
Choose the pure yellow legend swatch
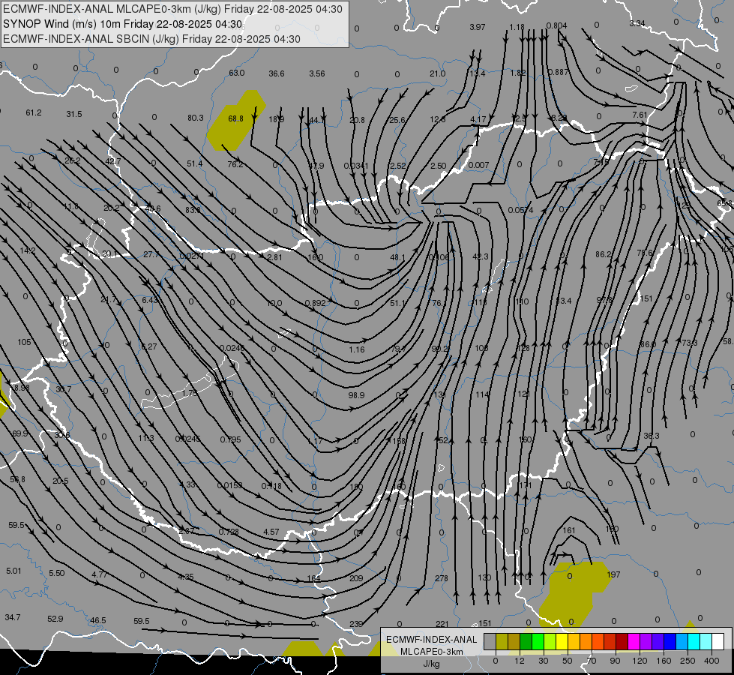pos(562,641)
